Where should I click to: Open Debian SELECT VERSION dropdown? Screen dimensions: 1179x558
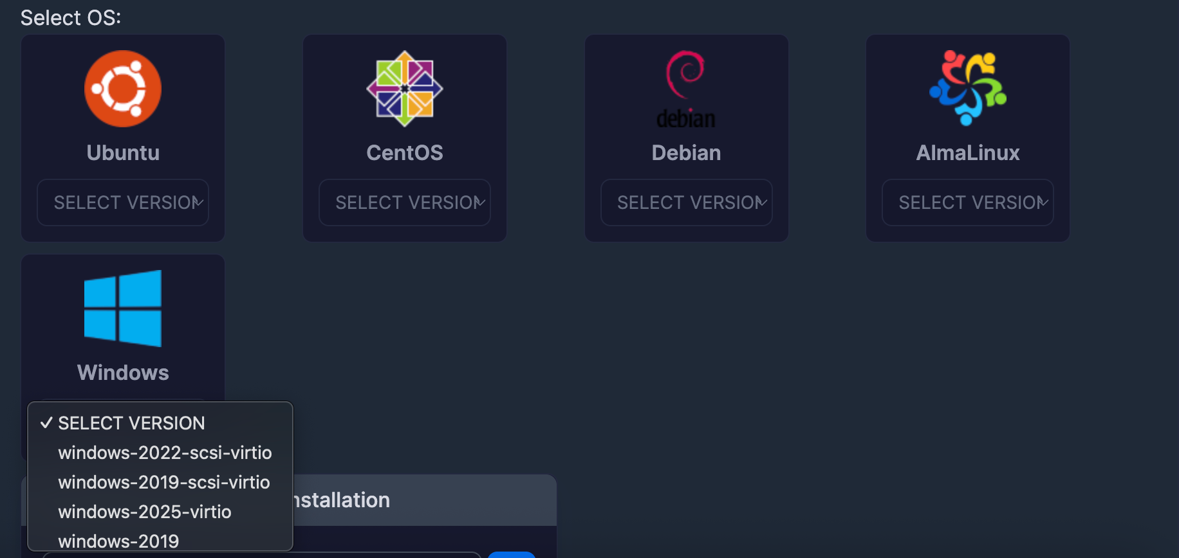click(687, 203)
